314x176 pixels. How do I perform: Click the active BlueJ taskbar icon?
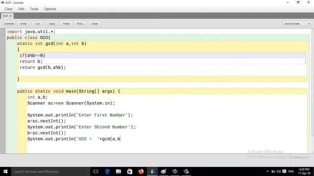[x=153, y=172]
